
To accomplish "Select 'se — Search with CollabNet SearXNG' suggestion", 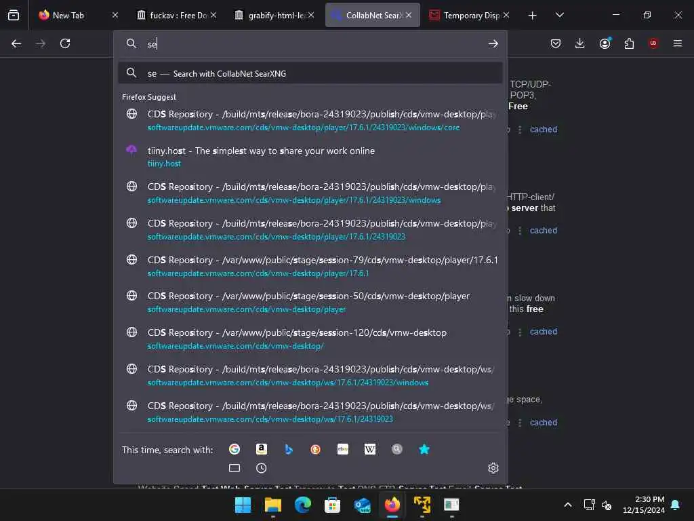I will click(x=310, y=73).
